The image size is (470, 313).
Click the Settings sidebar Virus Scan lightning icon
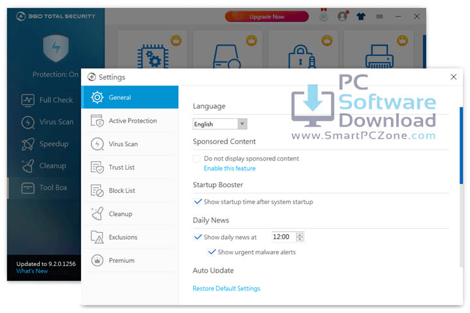pyautogui.click(x=97, y=144)
